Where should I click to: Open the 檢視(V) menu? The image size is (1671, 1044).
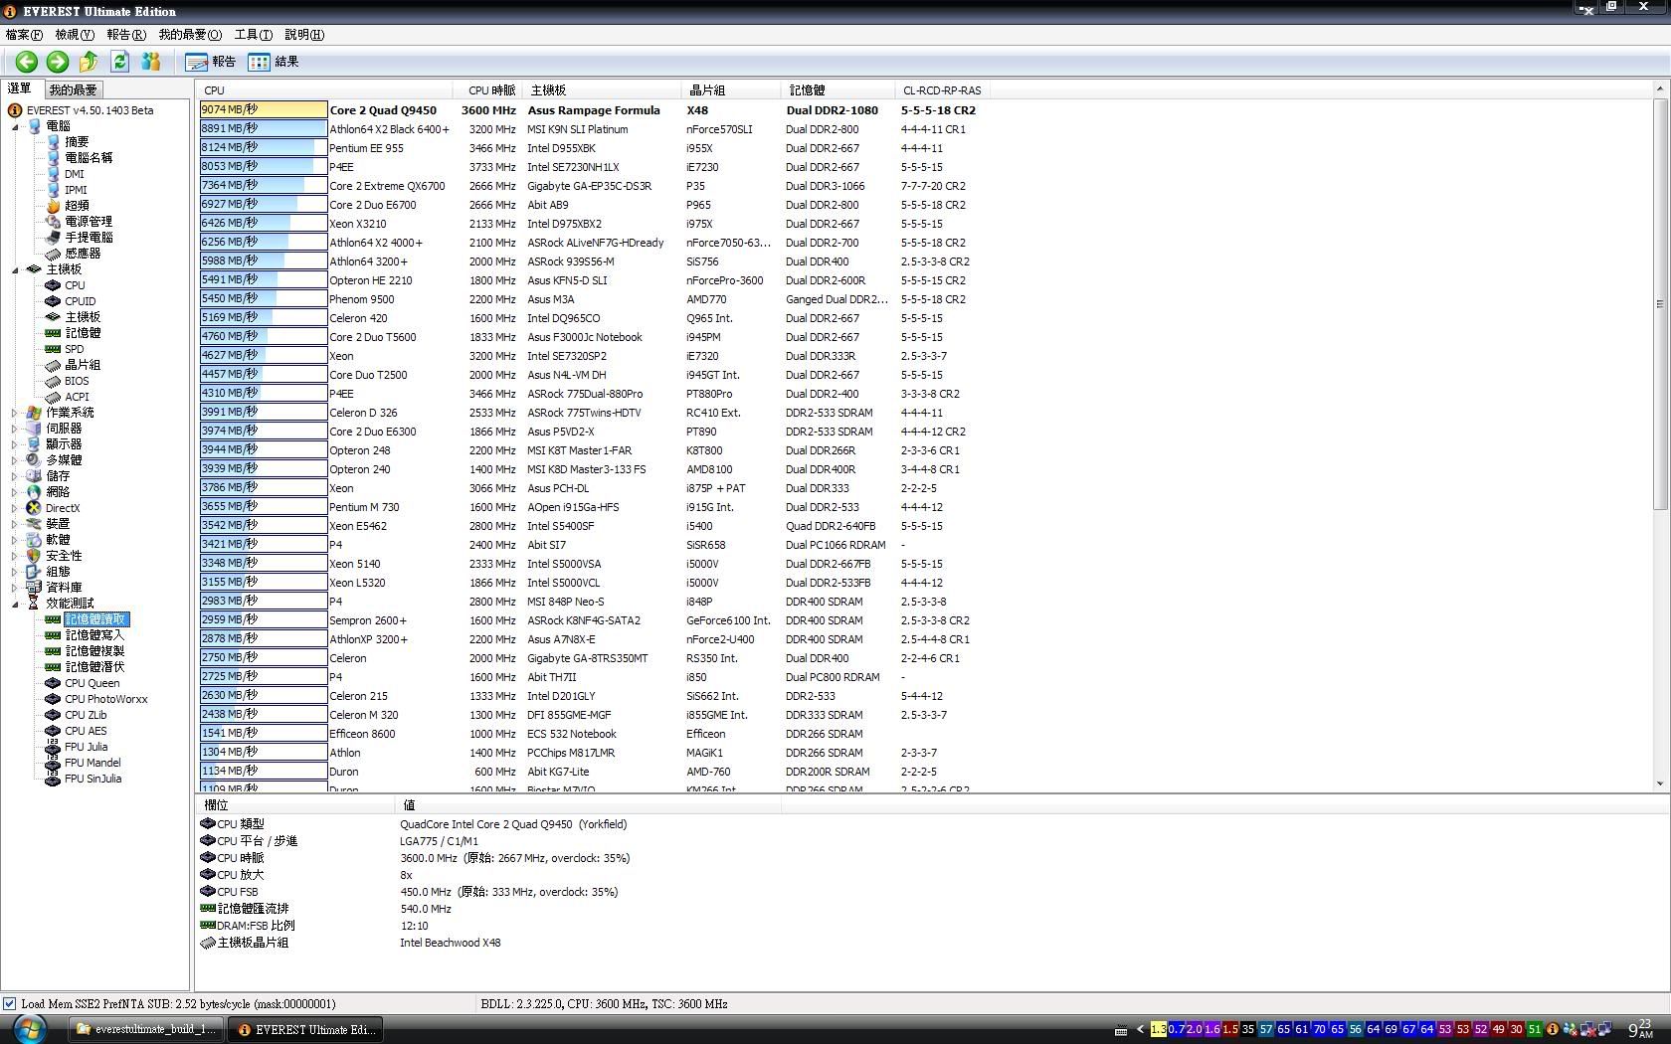coord(75,35)
